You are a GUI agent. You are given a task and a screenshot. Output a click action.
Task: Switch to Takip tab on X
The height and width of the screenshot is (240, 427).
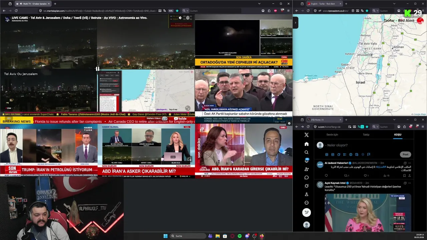click(366, 135)
